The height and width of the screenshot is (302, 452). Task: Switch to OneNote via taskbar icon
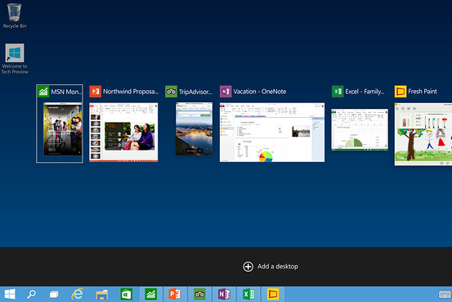point(224,294)
